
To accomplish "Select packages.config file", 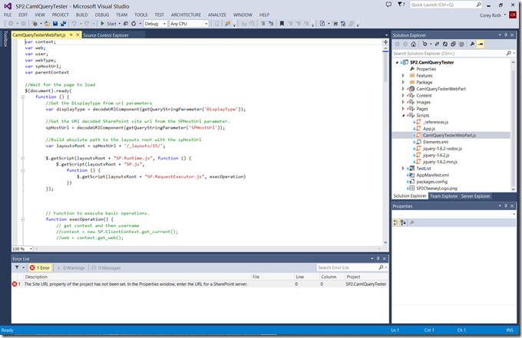I will pyautogui.click(x=431, y=182).
